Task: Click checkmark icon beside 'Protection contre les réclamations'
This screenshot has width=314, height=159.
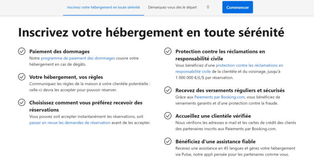Action: 168,51
